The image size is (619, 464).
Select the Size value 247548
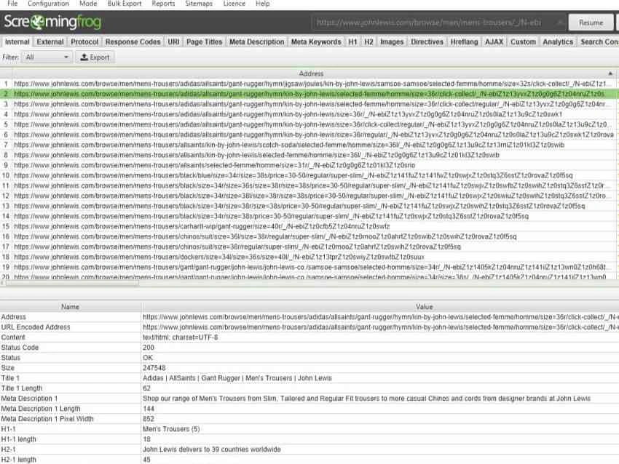tap(154, 368)
